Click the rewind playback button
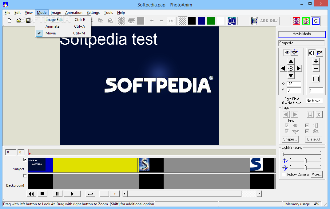 point(31,194)
